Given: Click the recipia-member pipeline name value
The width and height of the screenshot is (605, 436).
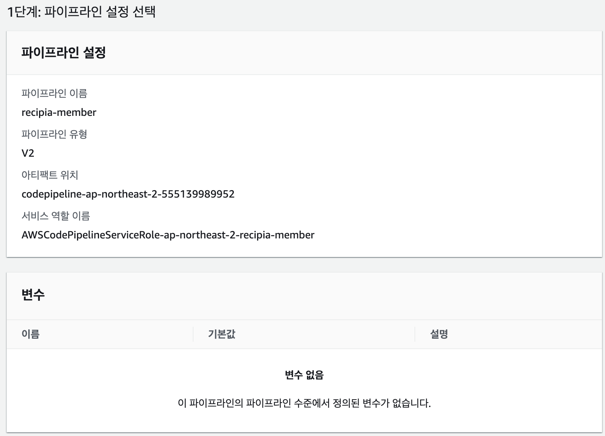Looking at the screenshot, I should [59, 112].
